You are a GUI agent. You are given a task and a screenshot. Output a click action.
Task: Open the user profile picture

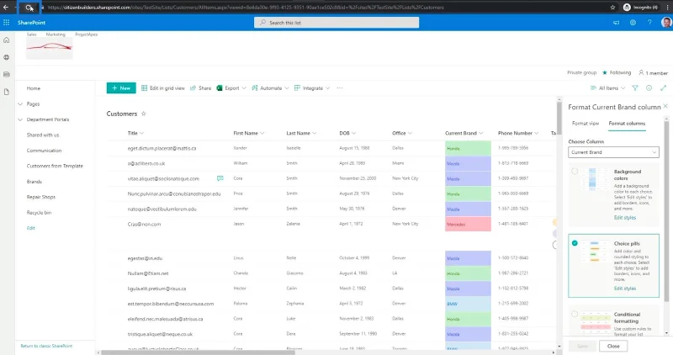[666, 23]
